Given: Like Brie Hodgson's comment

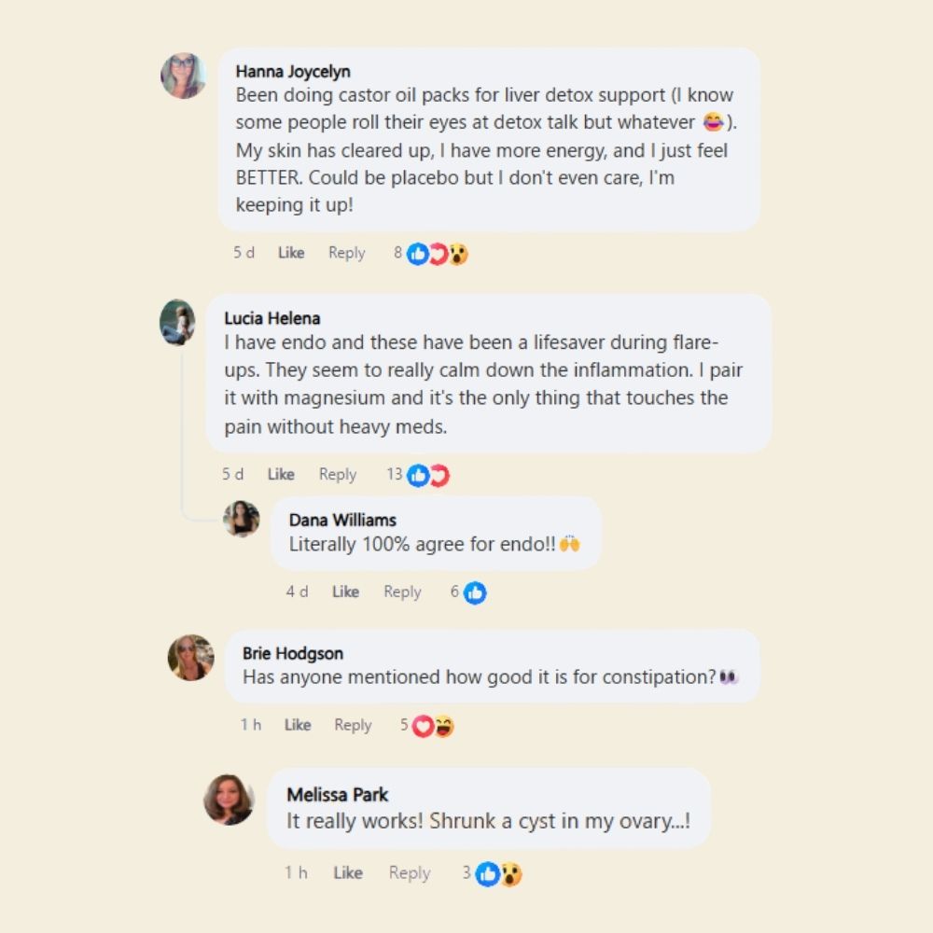Looking at the screenshot, I should point(298,725).
